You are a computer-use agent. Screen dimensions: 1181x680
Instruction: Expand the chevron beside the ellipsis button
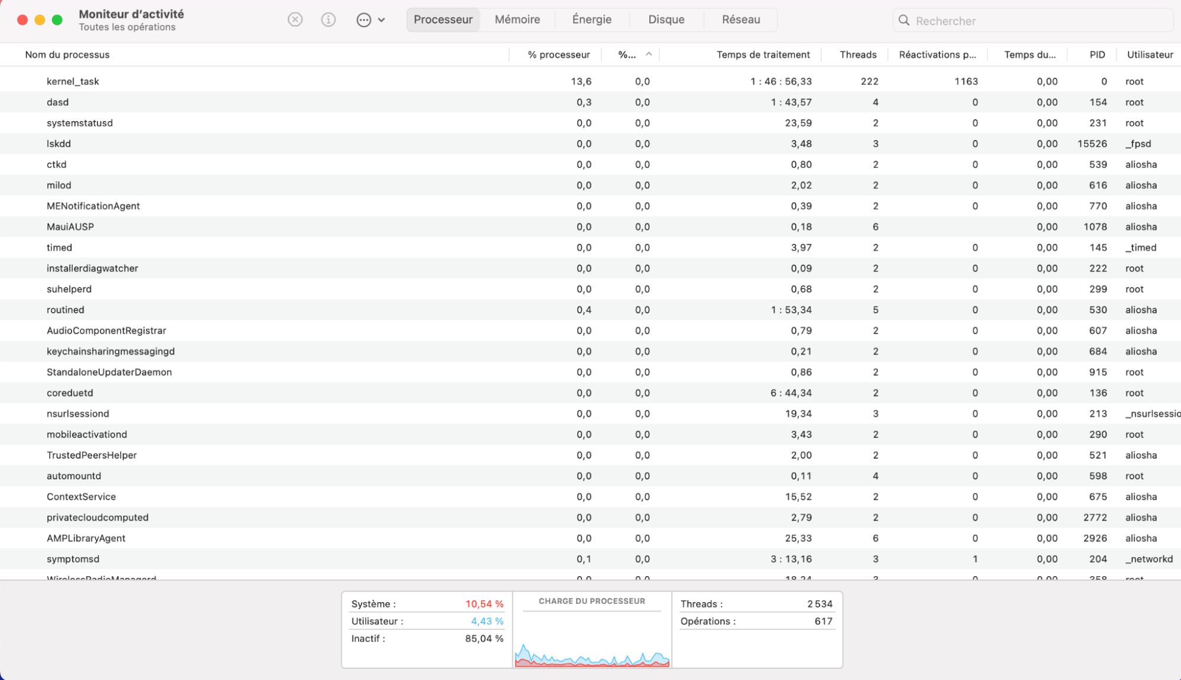[382, 20]
